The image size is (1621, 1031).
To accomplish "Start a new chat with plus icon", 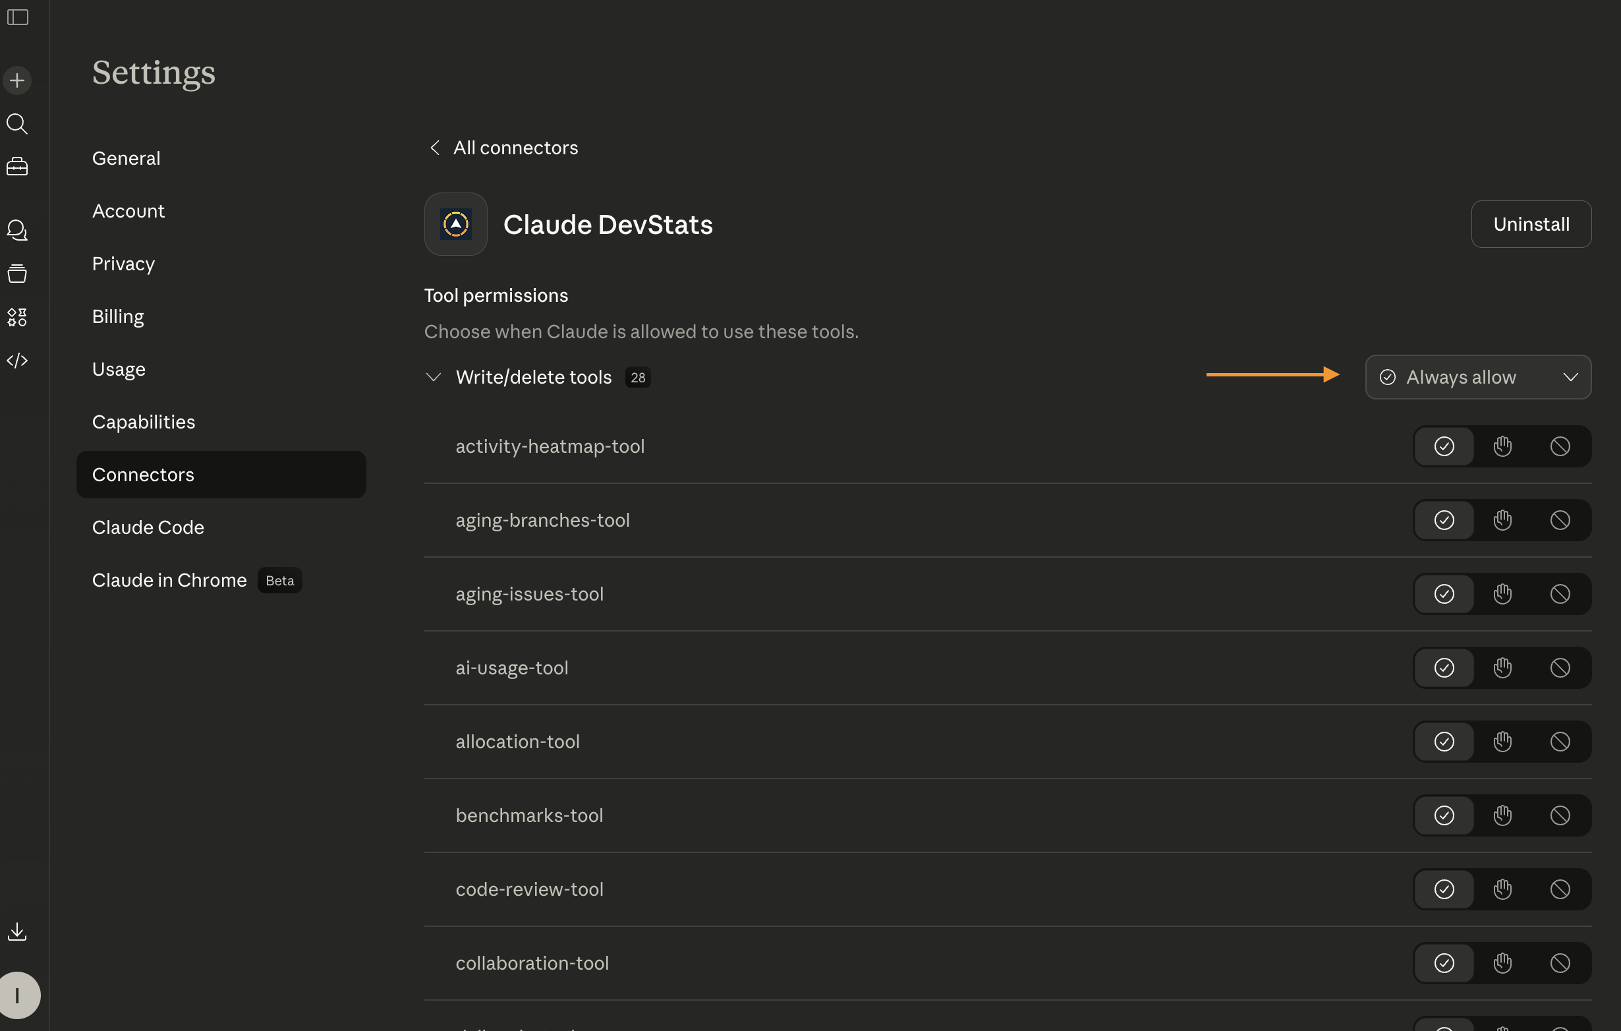I will (18, 81).
